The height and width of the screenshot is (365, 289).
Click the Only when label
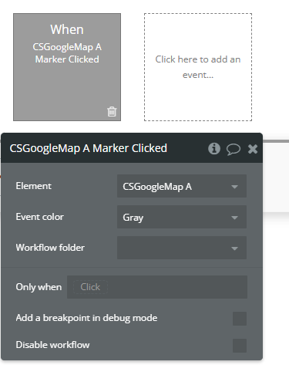coord(39,287)
